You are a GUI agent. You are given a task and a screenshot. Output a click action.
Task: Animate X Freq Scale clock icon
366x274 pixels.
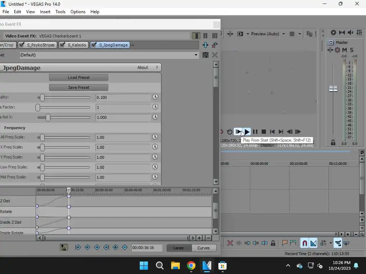tap(155, 147)
